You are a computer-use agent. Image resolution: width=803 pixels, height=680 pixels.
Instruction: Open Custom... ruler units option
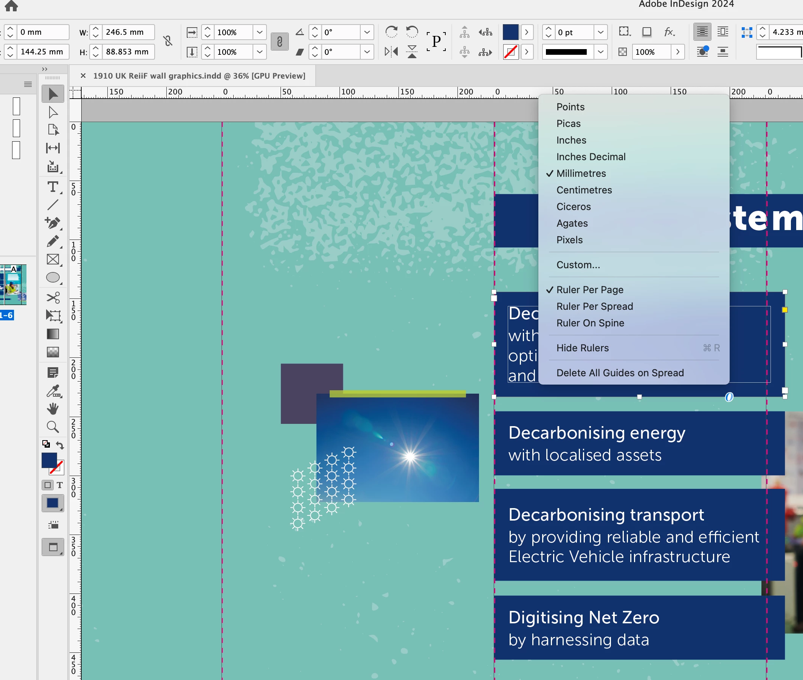pos(578,265)
